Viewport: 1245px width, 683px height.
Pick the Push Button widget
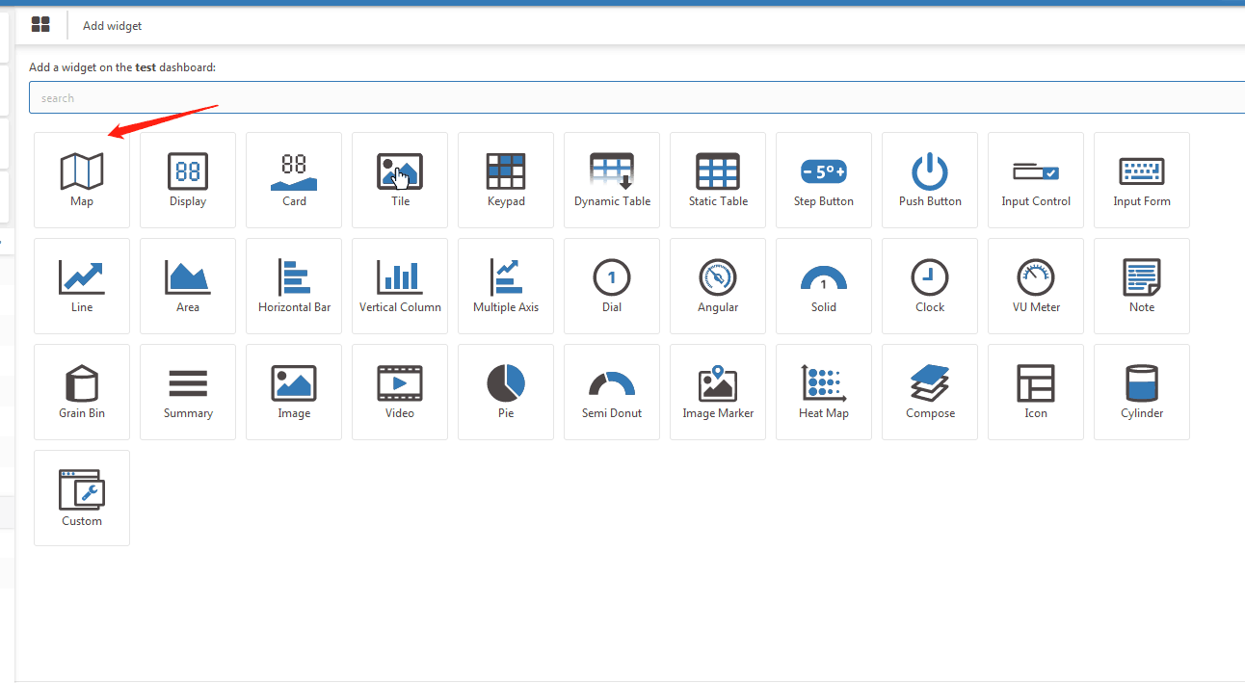(x=930, y=180)
